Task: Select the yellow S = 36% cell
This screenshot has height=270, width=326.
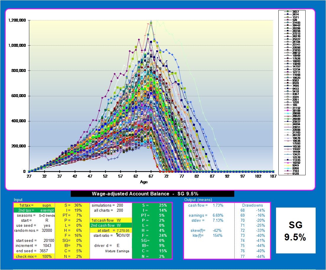Action: click(72, 205)
